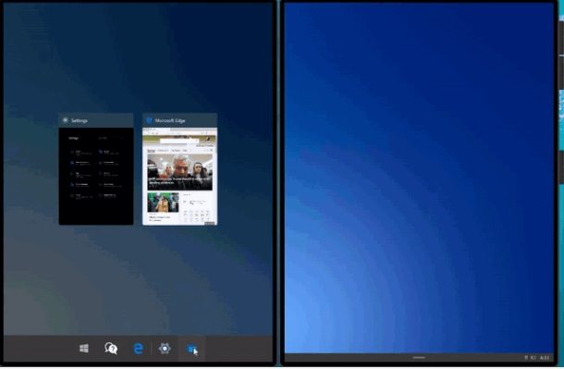Click the Task View icon in taskbar

[x=191, y=349]
